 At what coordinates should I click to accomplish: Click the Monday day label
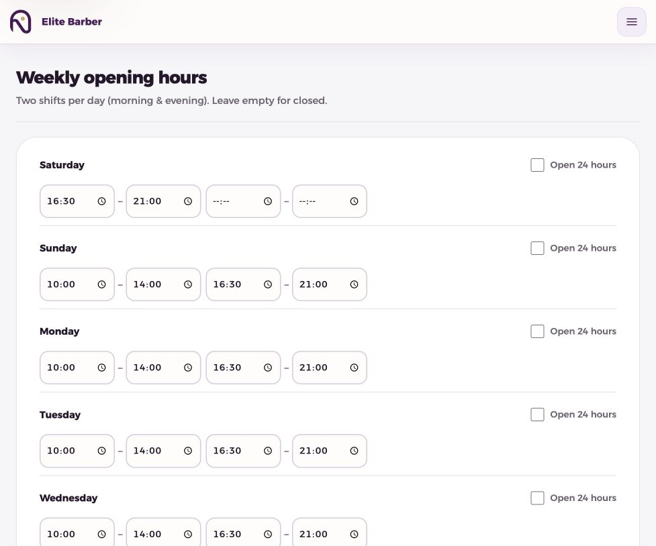[x=59, y=331]
